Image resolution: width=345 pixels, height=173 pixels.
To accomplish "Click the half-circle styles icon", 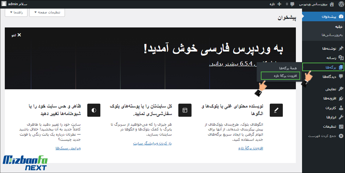I will click(x=94, y=110).
